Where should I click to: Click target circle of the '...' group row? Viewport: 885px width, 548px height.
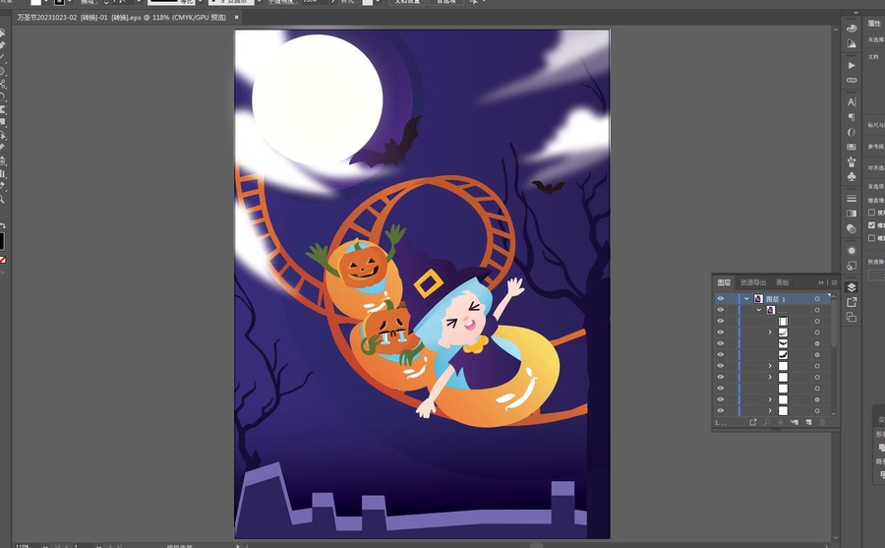coord(817,310)
